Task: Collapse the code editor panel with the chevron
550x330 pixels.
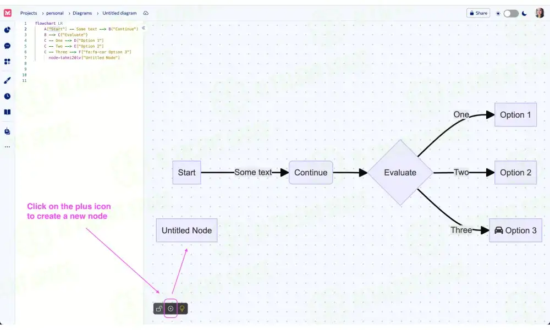Action: coord(142,27)
